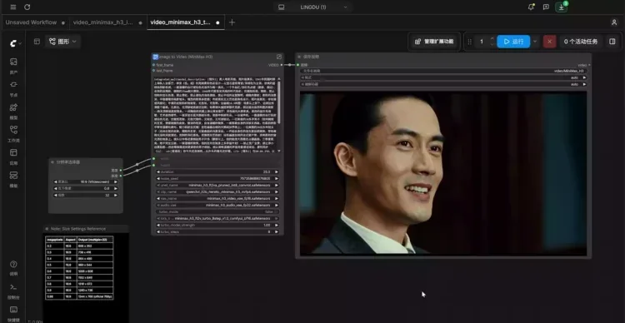Click the puzzle icon in 管理扩展功能
This screenshot has height=323, width=625.
point(417,42)
